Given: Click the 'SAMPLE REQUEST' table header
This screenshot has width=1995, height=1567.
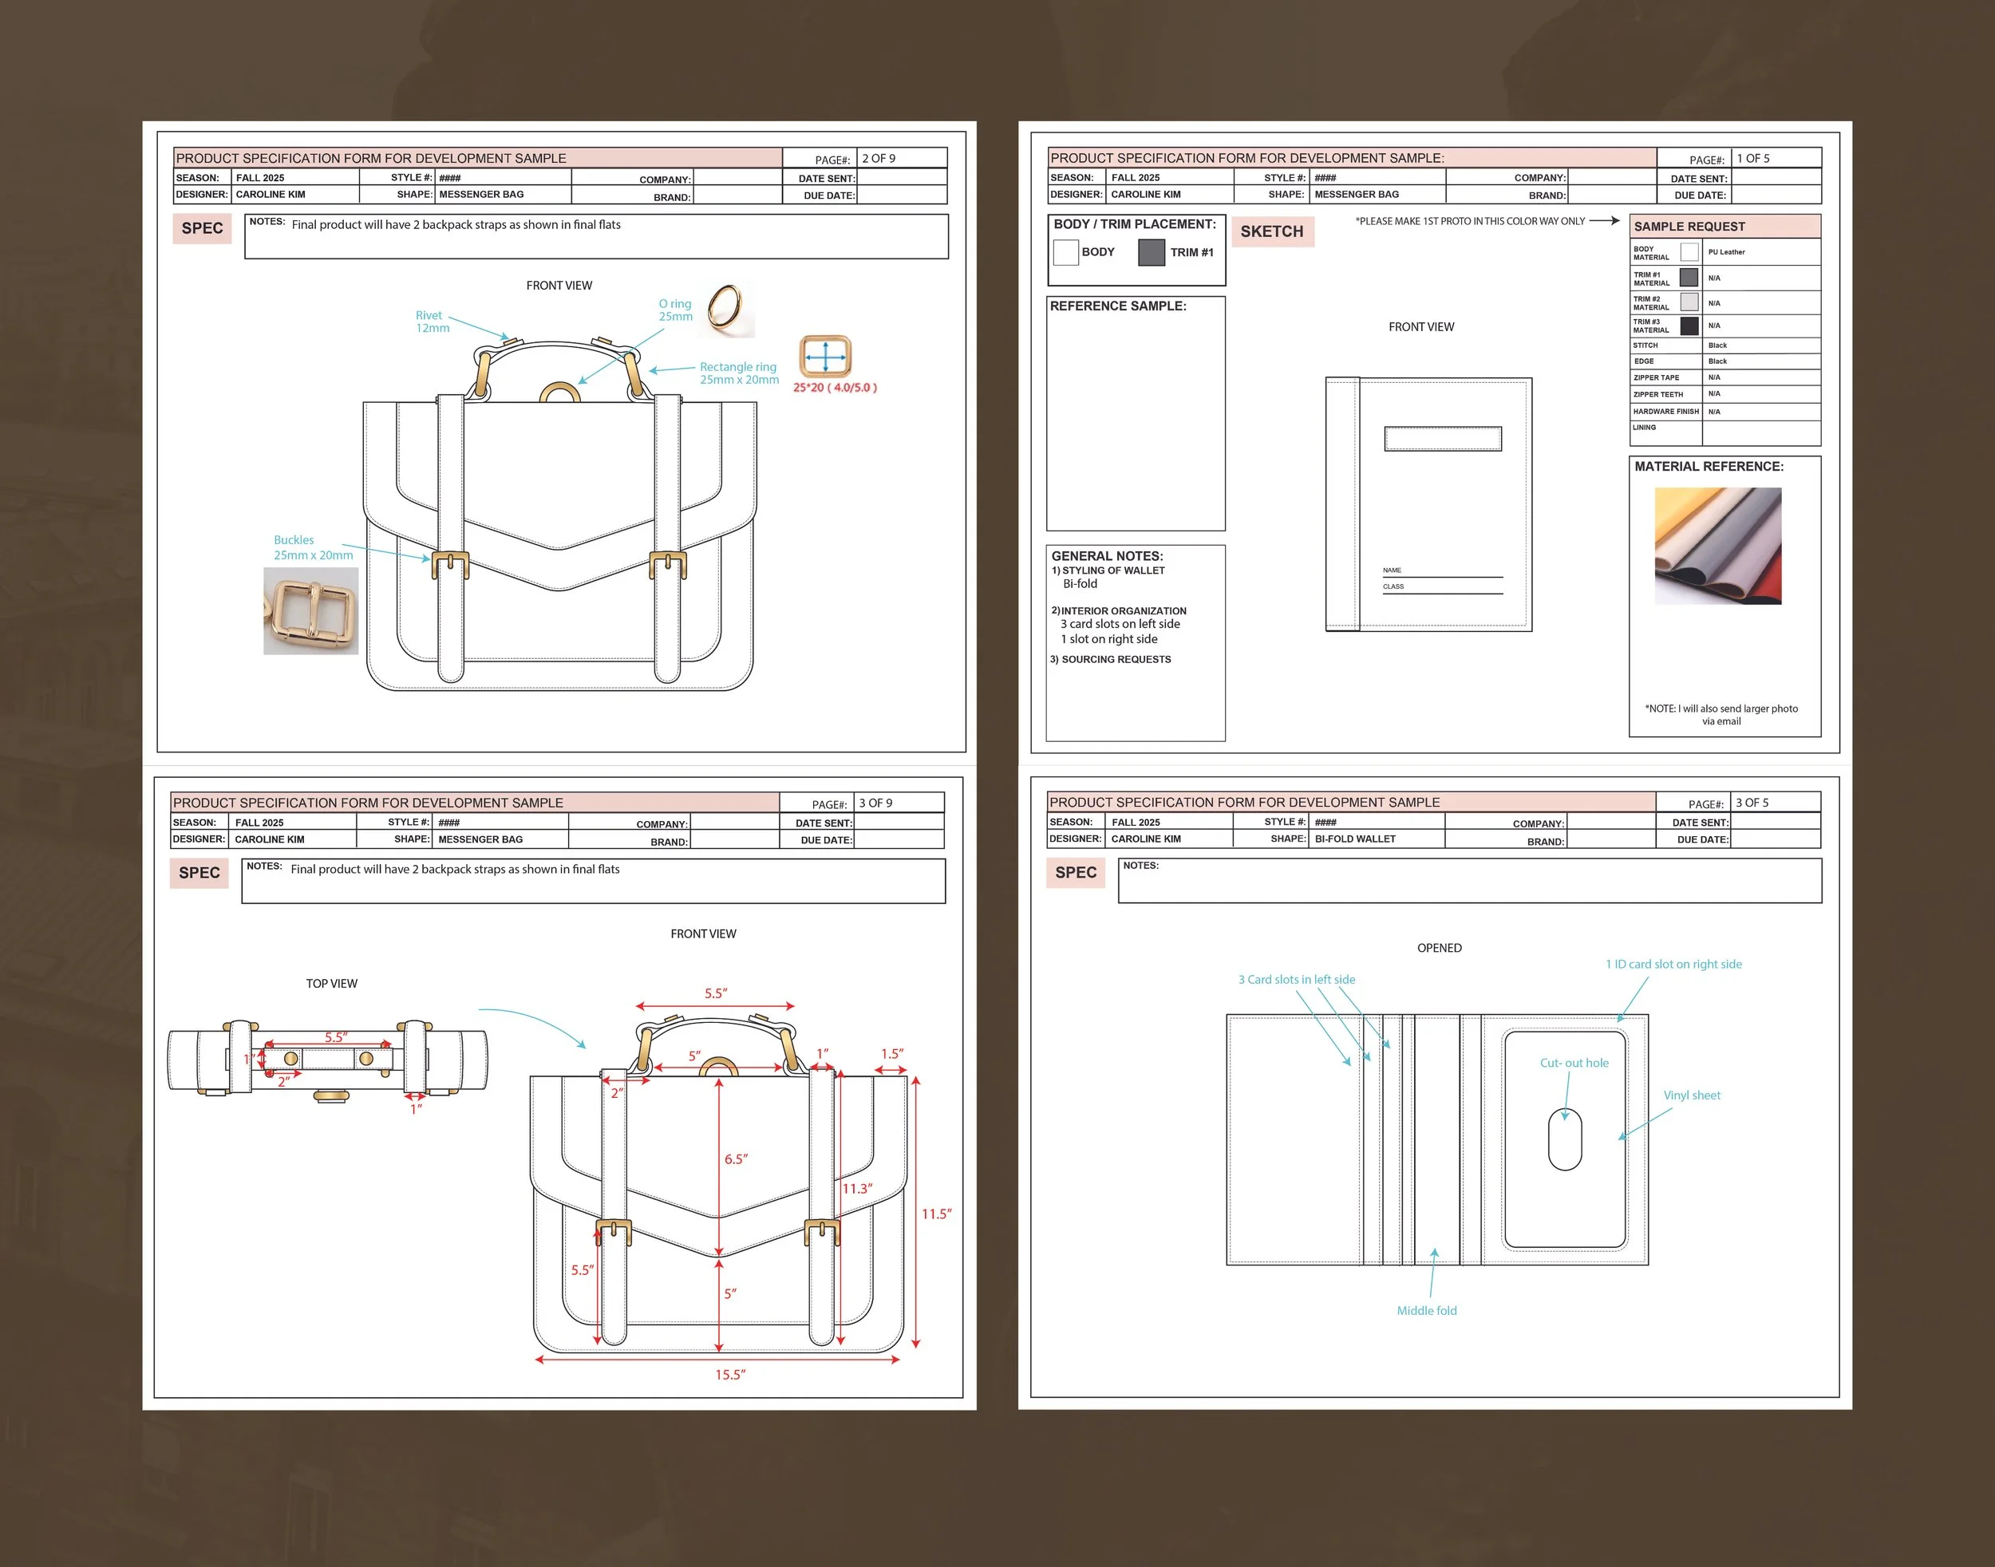Looking at the screenshot, I should 1725,227.
